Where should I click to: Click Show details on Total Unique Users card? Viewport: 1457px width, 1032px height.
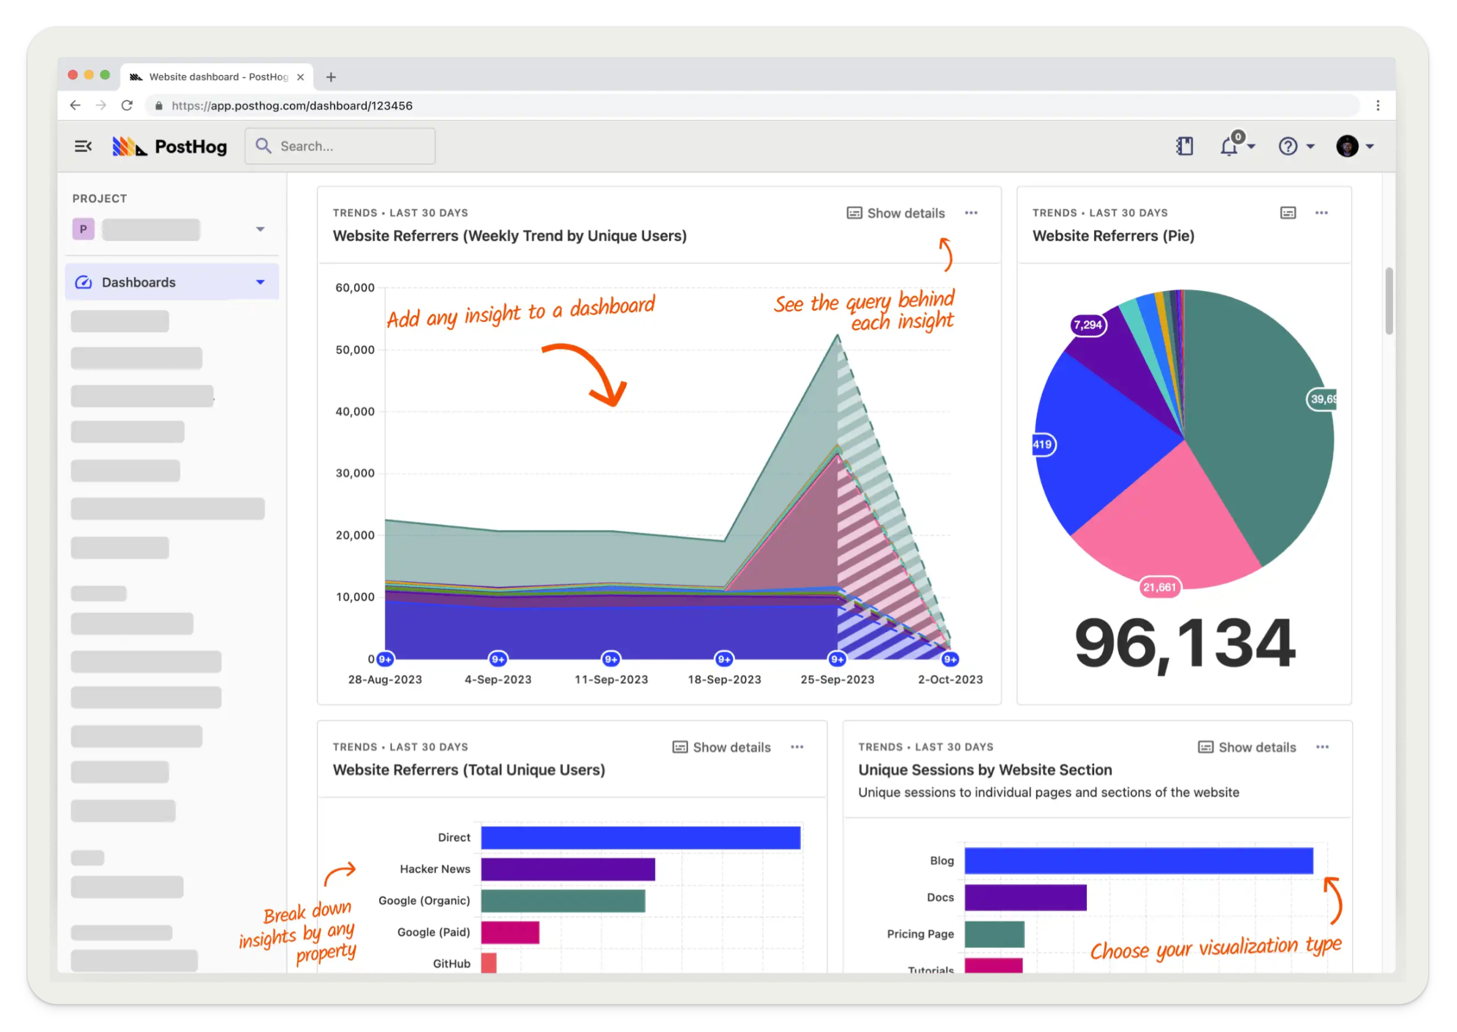722,746
